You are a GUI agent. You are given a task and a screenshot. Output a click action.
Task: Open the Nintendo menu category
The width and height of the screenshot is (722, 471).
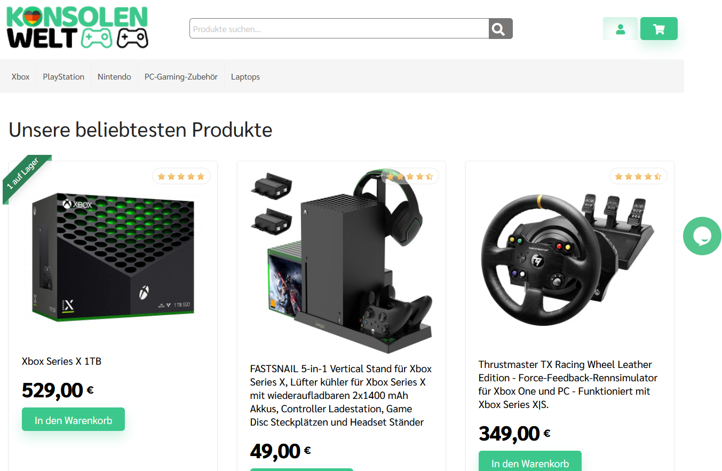click(x=114, y=77)
